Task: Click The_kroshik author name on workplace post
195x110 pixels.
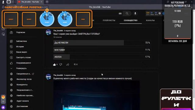Action: click(58, 75)
